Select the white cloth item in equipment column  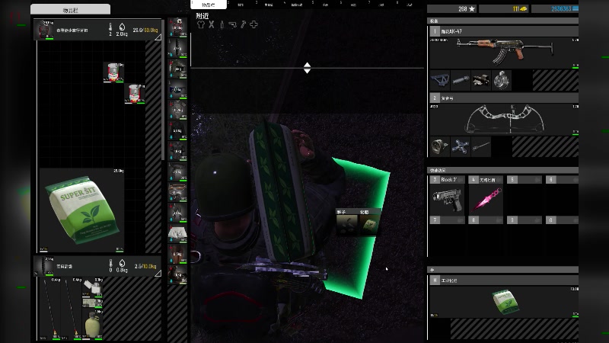177,234
